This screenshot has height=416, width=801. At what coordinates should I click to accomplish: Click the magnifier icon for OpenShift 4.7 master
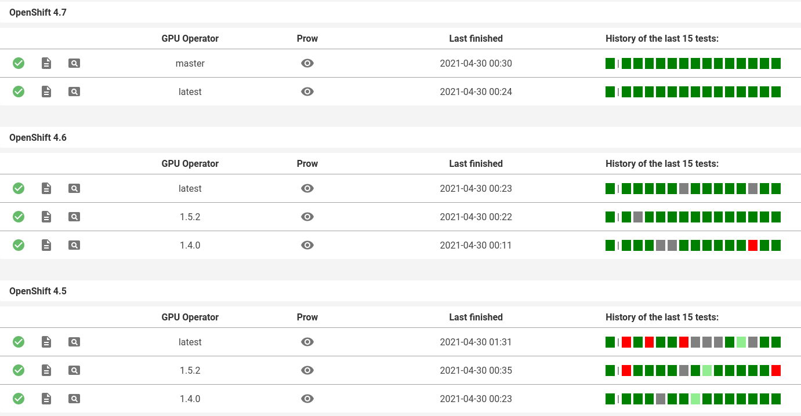(x=74, y=63)
